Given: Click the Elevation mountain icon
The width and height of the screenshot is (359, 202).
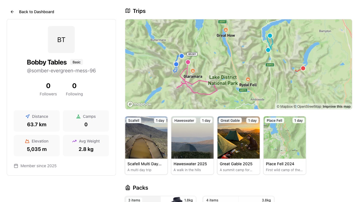Looking at the screenshot, I should [27, 141].
